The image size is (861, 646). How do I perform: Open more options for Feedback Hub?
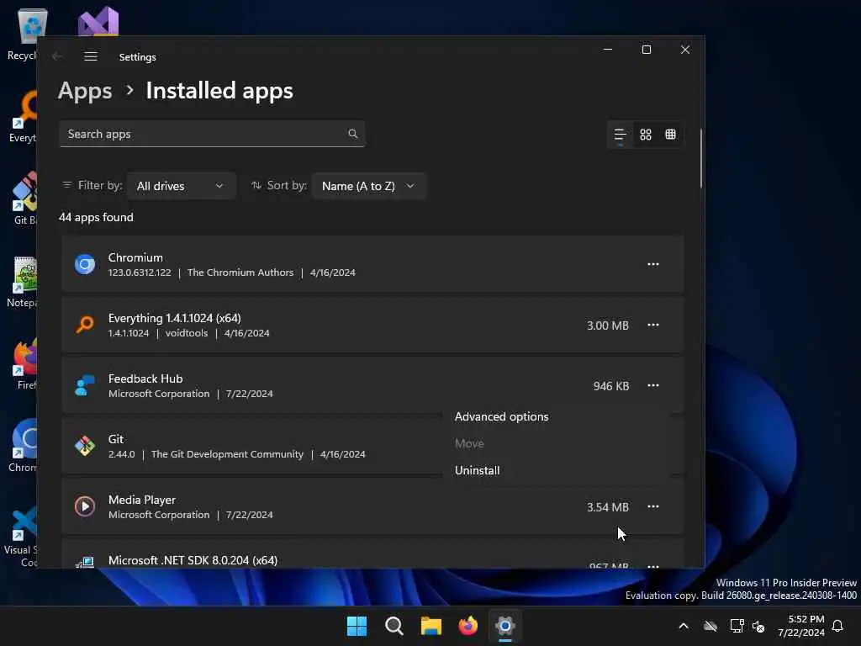pyautogui.click(x=652, y=385)
